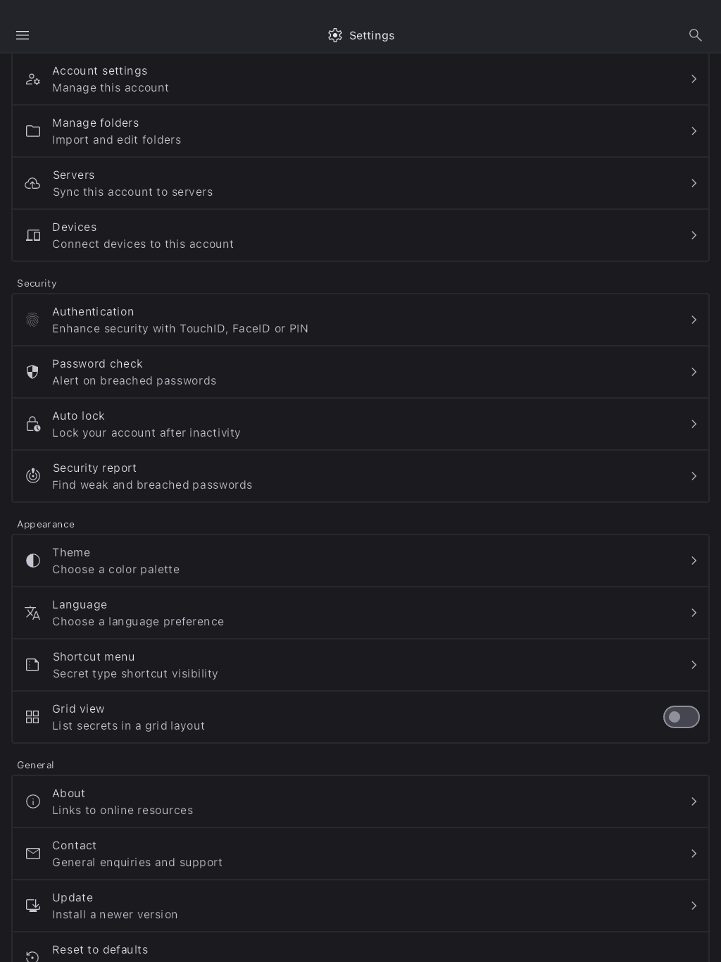Click the Auto lock padlock icon

(x=32, y=424)
